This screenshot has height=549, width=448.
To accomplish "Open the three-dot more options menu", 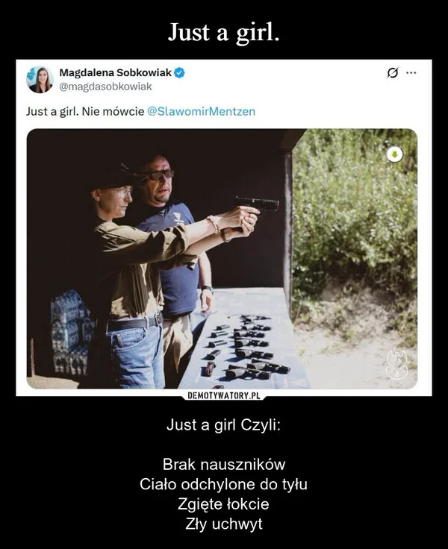I will (x=411, y=73).
